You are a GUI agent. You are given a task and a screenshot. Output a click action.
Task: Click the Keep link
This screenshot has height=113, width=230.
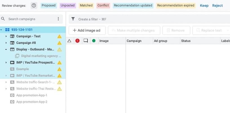(x=204, y=6)
